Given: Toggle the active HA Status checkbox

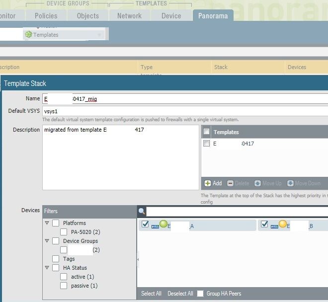Looking at the screenshot, I should tap(64, 277).
